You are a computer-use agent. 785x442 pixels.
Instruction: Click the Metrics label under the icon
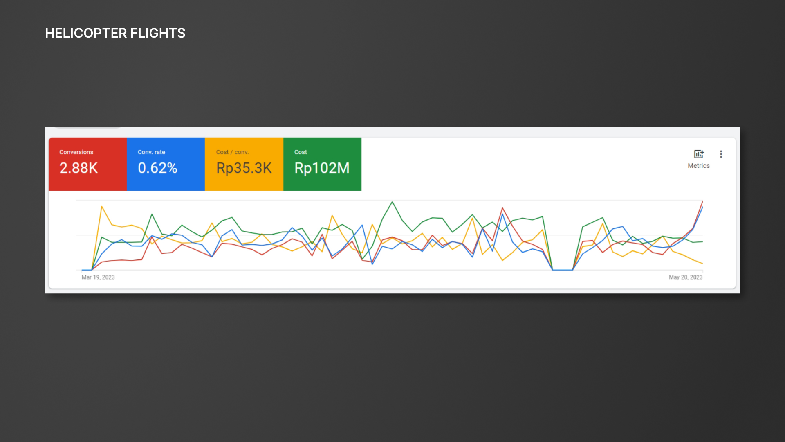tap(698, 166)
